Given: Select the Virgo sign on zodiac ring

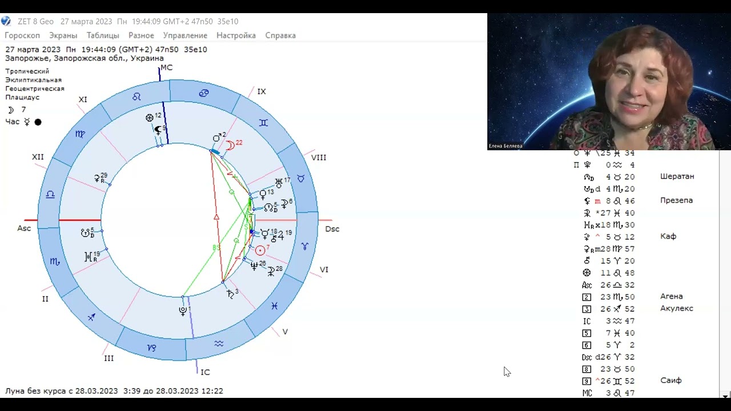Looking at the screenshot, I should click(x=81, y=134).
